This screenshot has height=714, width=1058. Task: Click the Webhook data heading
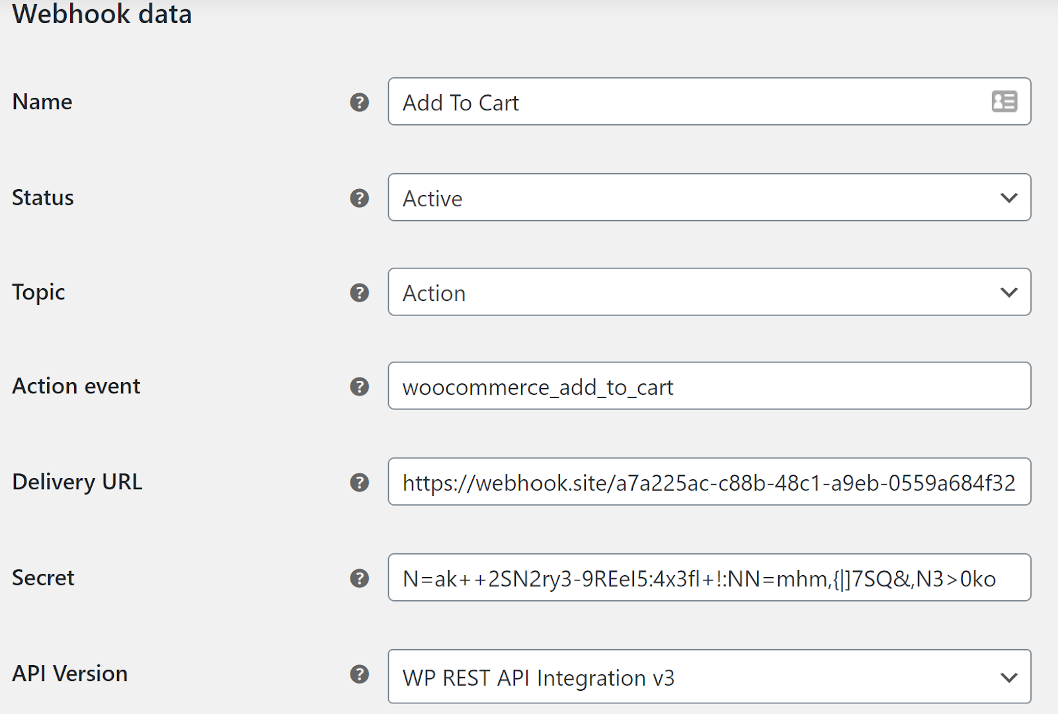pyautogui.click(x=102, y=15)
